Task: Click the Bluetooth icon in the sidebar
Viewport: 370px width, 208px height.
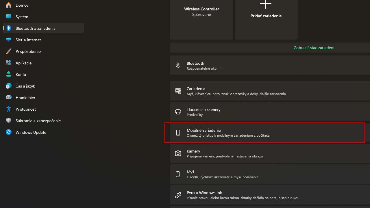Action: click(9, 28)
